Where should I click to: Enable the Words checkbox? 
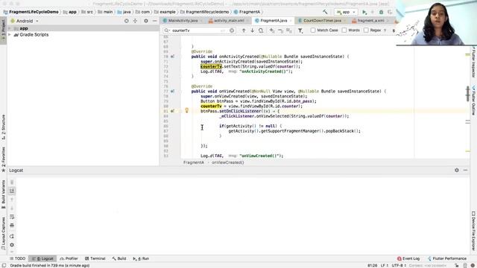[344, 31]
